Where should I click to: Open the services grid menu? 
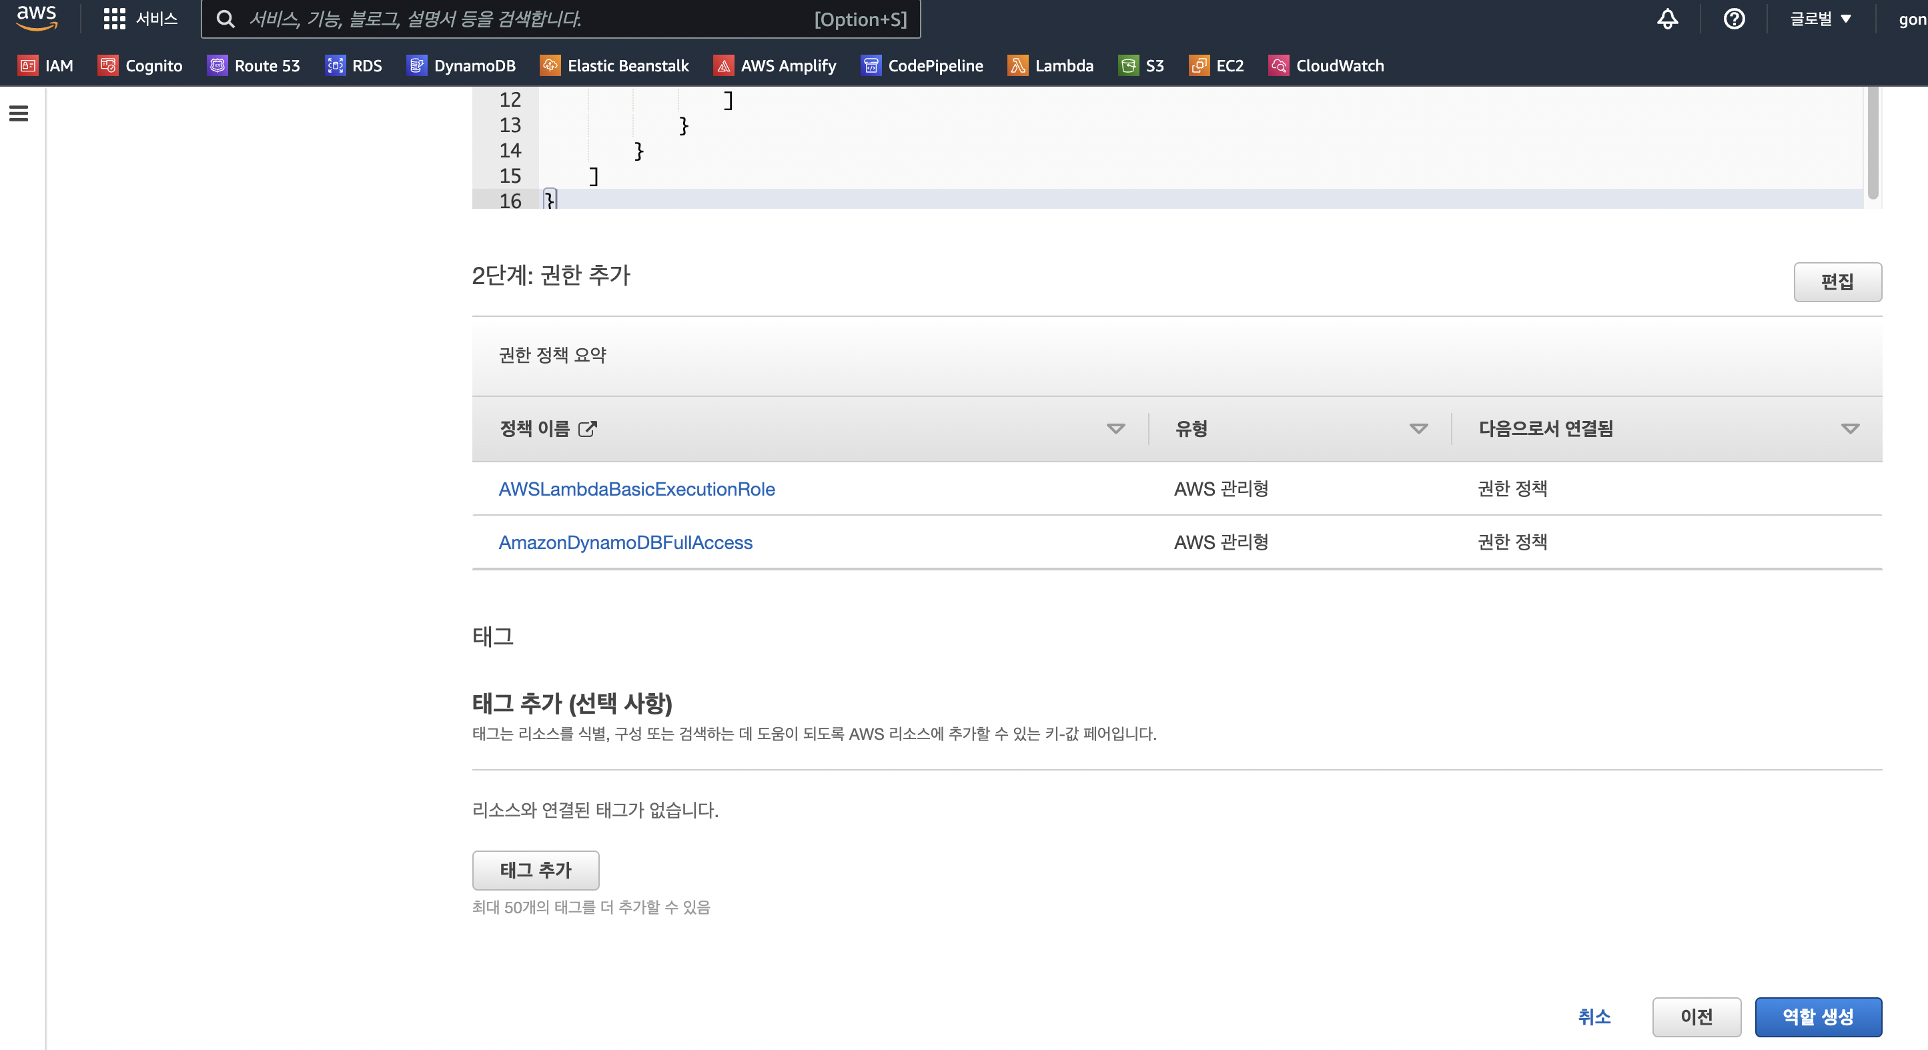click(x=115, y=19)
